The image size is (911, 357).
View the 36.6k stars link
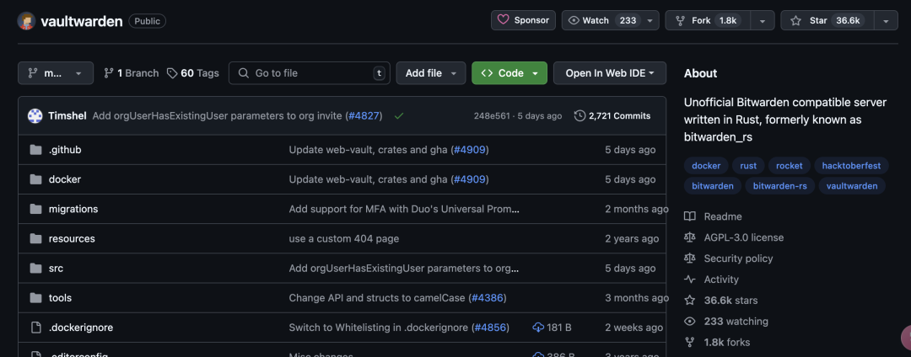point(730,301)
